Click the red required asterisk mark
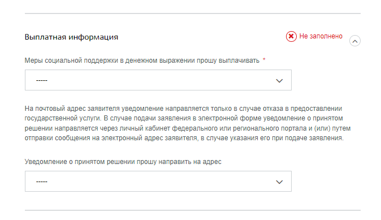Viewport: 381px width, 220px height. [264, 59]
